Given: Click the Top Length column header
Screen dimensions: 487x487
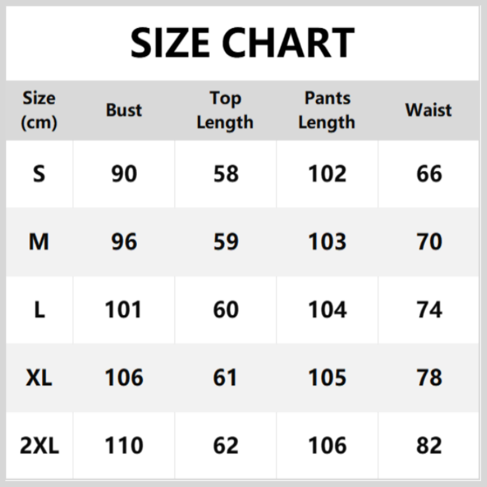Looking at the screenshot, I should [x=225, y=110].
